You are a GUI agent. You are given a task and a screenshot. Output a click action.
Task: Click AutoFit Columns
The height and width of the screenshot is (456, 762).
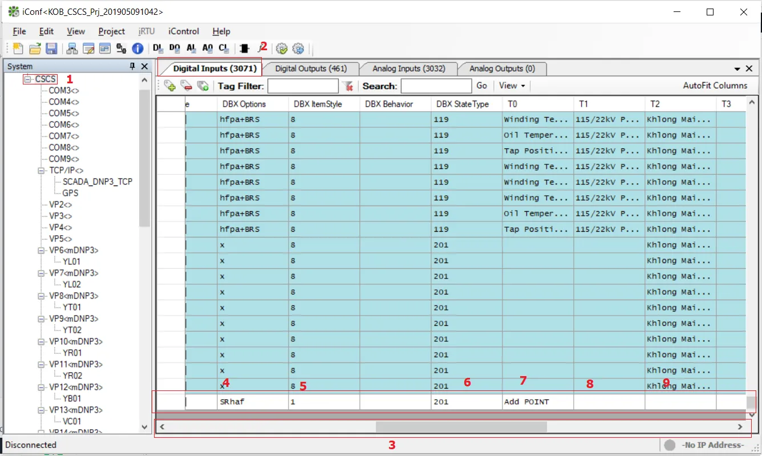(715, 86)
